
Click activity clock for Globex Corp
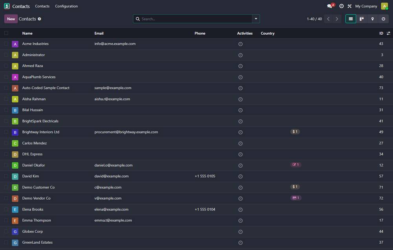[241, 231]
